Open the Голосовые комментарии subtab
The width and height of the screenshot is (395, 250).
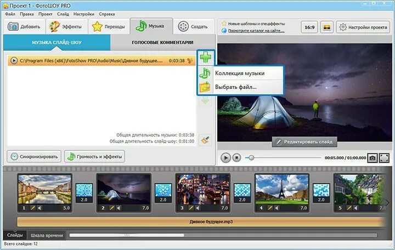point(163,42)
